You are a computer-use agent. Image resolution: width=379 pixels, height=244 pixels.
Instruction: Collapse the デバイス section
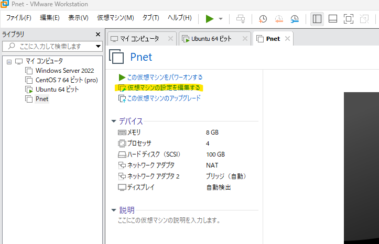[x=114, y=121]
